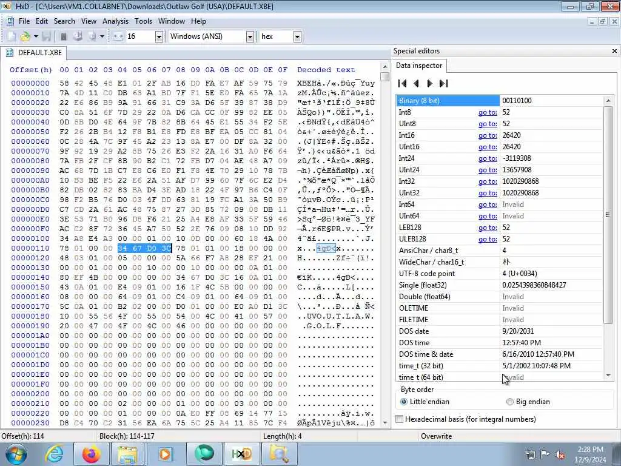Click Data inspector scrollbar down arrow
This screenshot has height=466, width=621.
tap(608, 375)
